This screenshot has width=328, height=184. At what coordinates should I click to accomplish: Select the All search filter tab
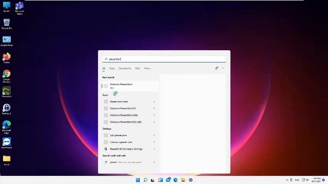[104, 68]
